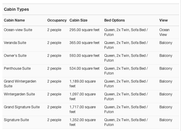Click bed options in the Ocean-view Suite row
Screen dimensions: 181x131
click(126, 32)
